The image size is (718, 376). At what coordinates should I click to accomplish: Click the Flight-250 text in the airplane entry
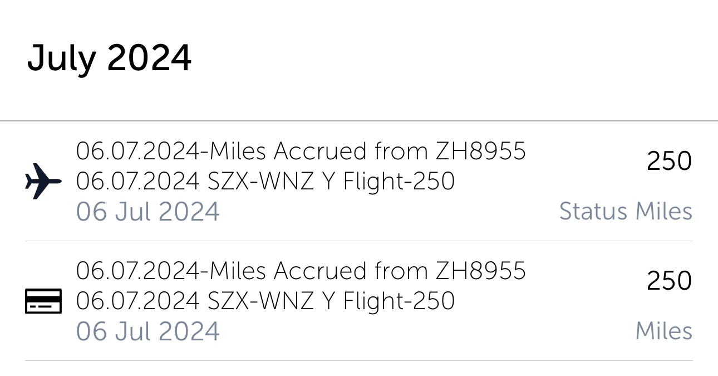point(399,181)
